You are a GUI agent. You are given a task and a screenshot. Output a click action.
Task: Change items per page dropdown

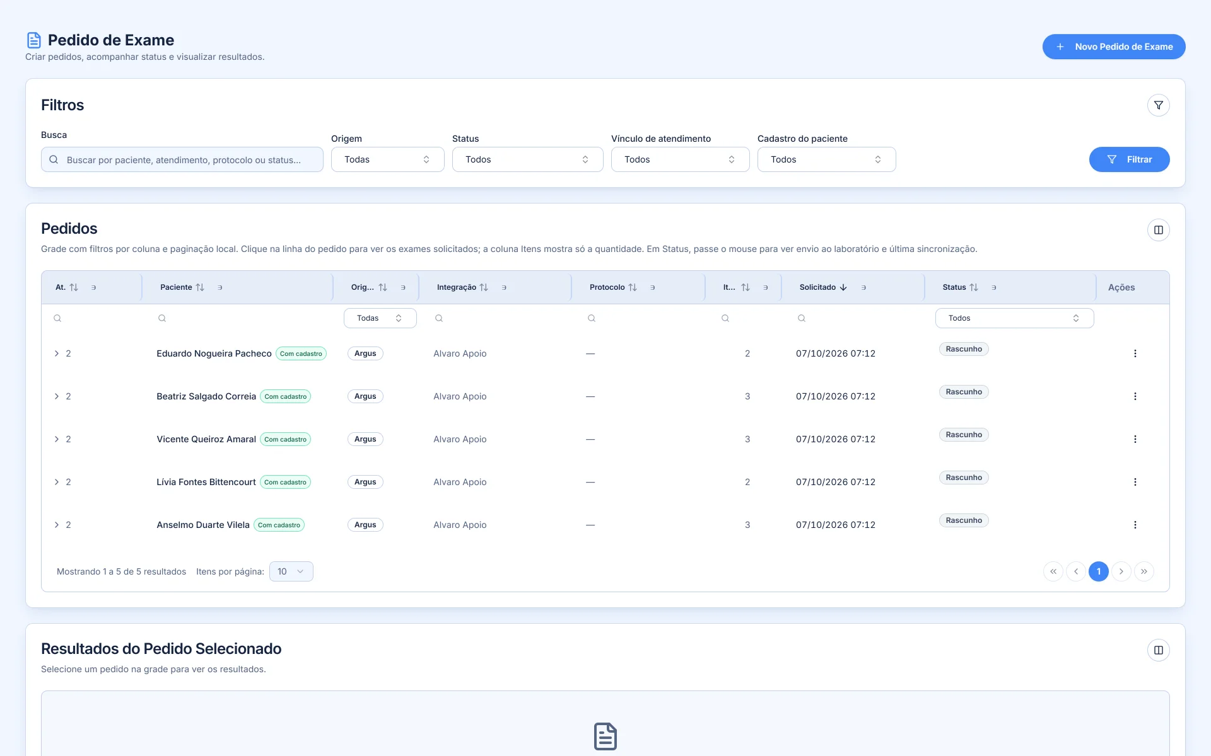291,571
